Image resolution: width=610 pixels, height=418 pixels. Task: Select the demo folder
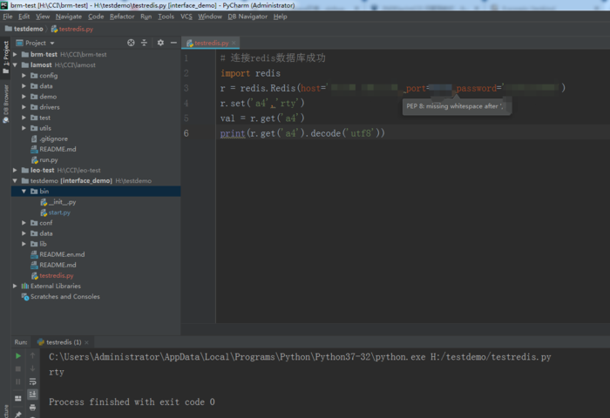pos(44,97)
